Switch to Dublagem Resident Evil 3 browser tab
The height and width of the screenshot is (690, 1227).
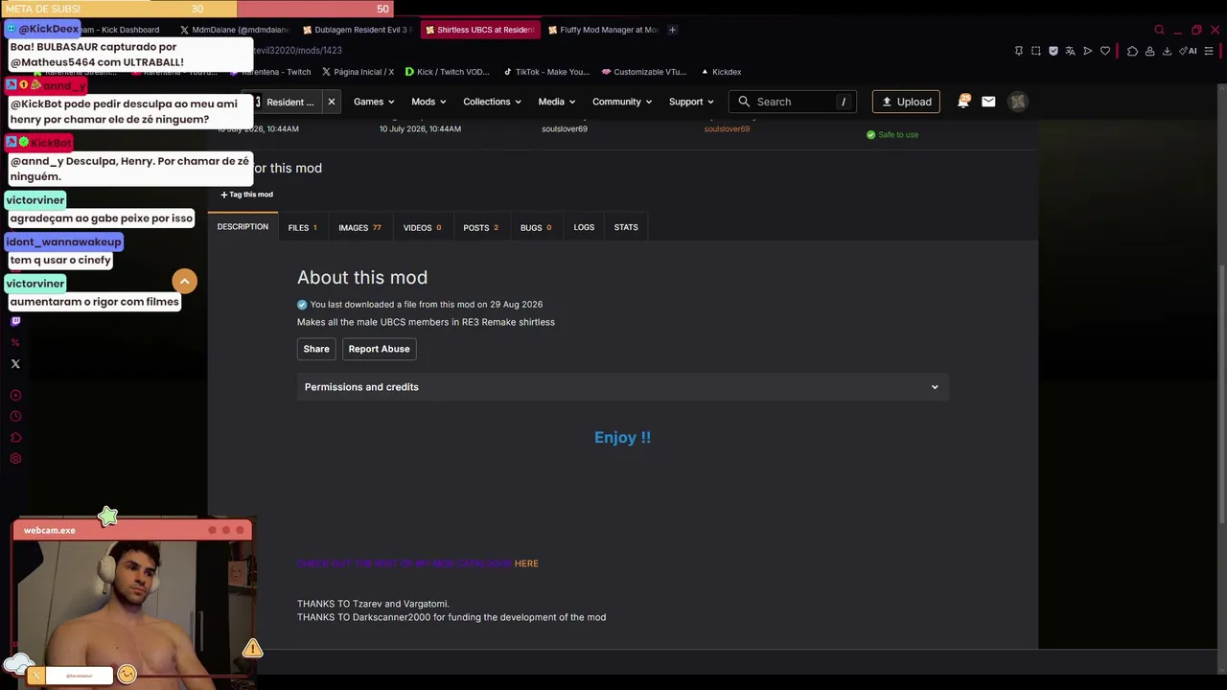point(356,30)
